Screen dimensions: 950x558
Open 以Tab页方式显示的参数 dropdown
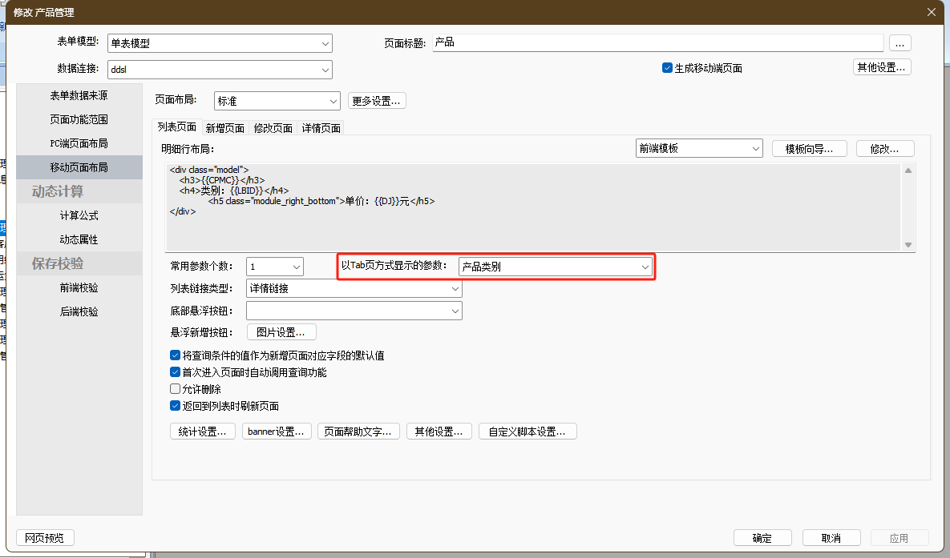(x=645, y=267)
